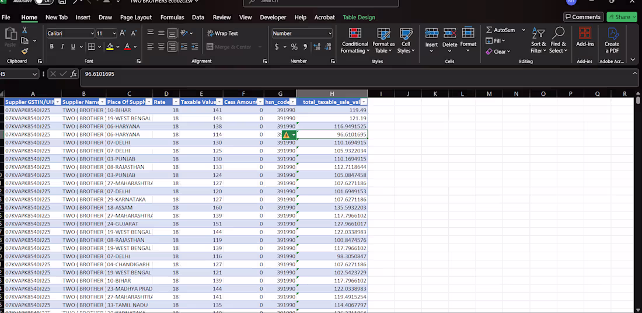The height and width of the screenshot is (313, 642).
Task: Switch to the Page Layout tab
Action: [136, 17]
